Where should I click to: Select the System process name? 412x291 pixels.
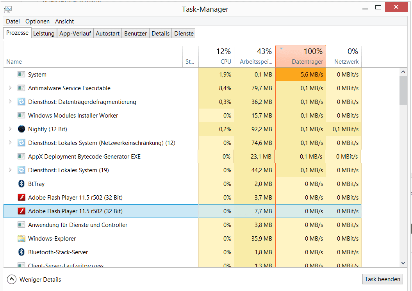pos(37,75)
